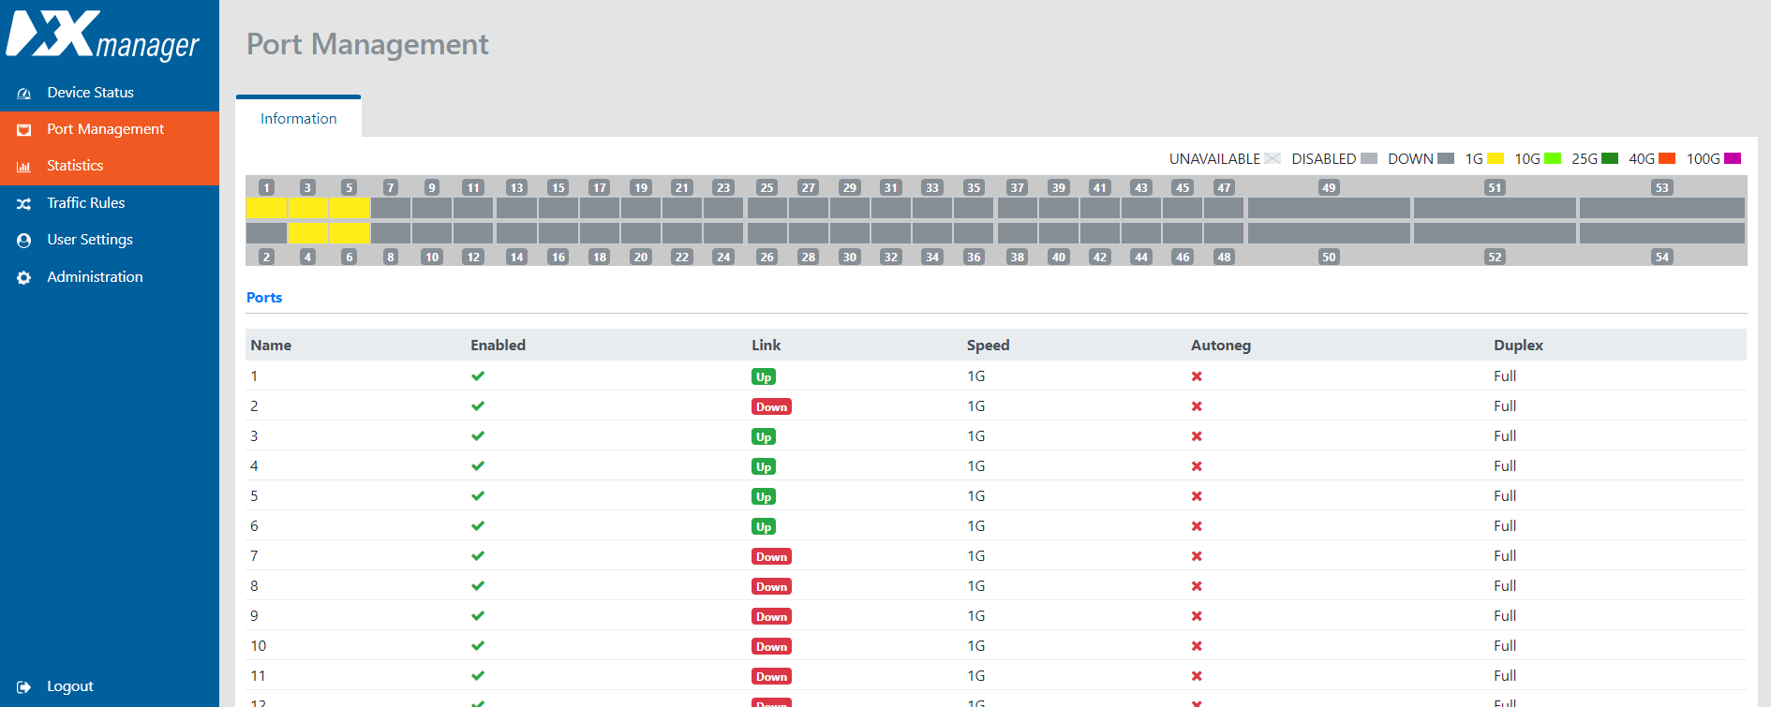1771x707 pixels.
Task: Click the Enabled column header
Action: point(498,346)
